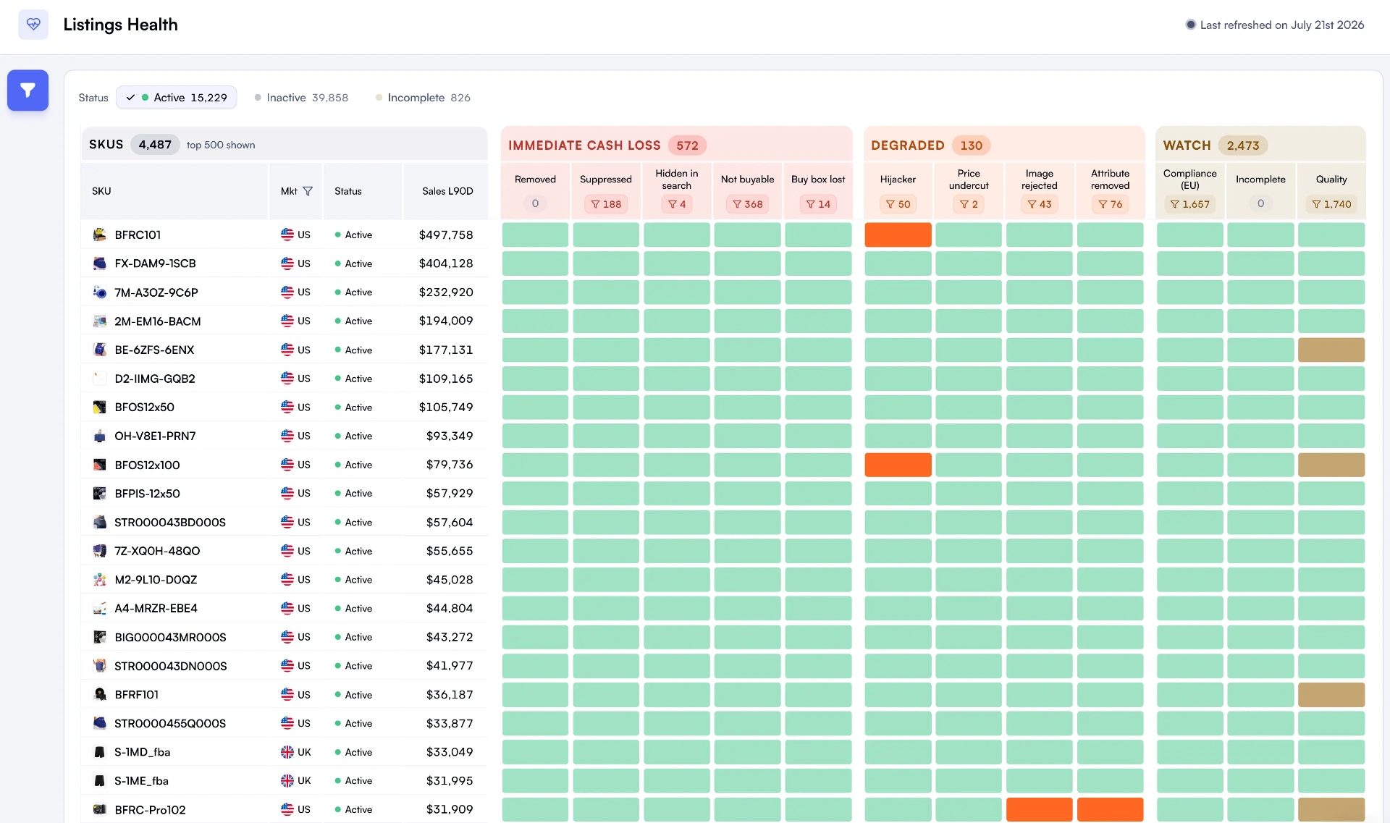1390x823 pixels.
Task: Click the BFRF101 product thumbnail
Action: (100, 695)
